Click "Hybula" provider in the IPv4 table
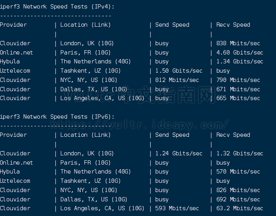The image size is (276, 216). [10, 61]
